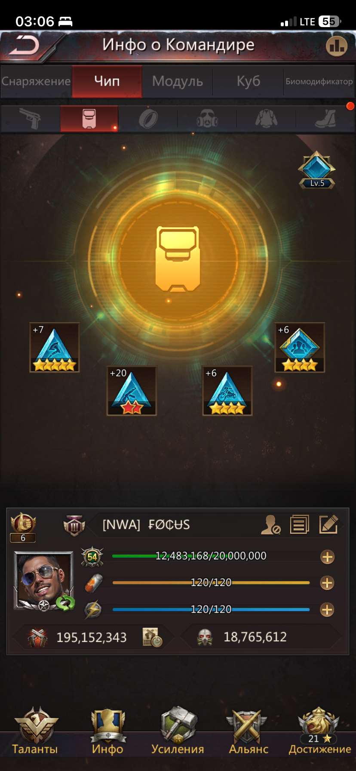Image resolution: width=356 pixels, height=771 pixels.
Task: Open the +7 five-star chip
Action: pyautogui.click(x=54, y=347)
